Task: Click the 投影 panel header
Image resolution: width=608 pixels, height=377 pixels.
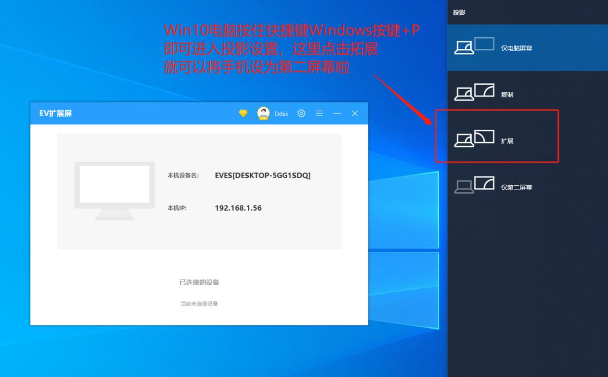Action: [459, 12]
